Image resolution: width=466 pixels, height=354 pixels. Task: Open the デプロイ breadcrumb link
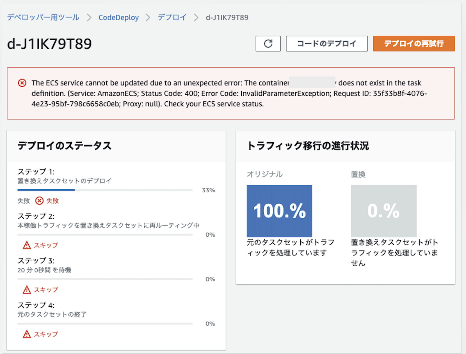[x=172, y=17]
